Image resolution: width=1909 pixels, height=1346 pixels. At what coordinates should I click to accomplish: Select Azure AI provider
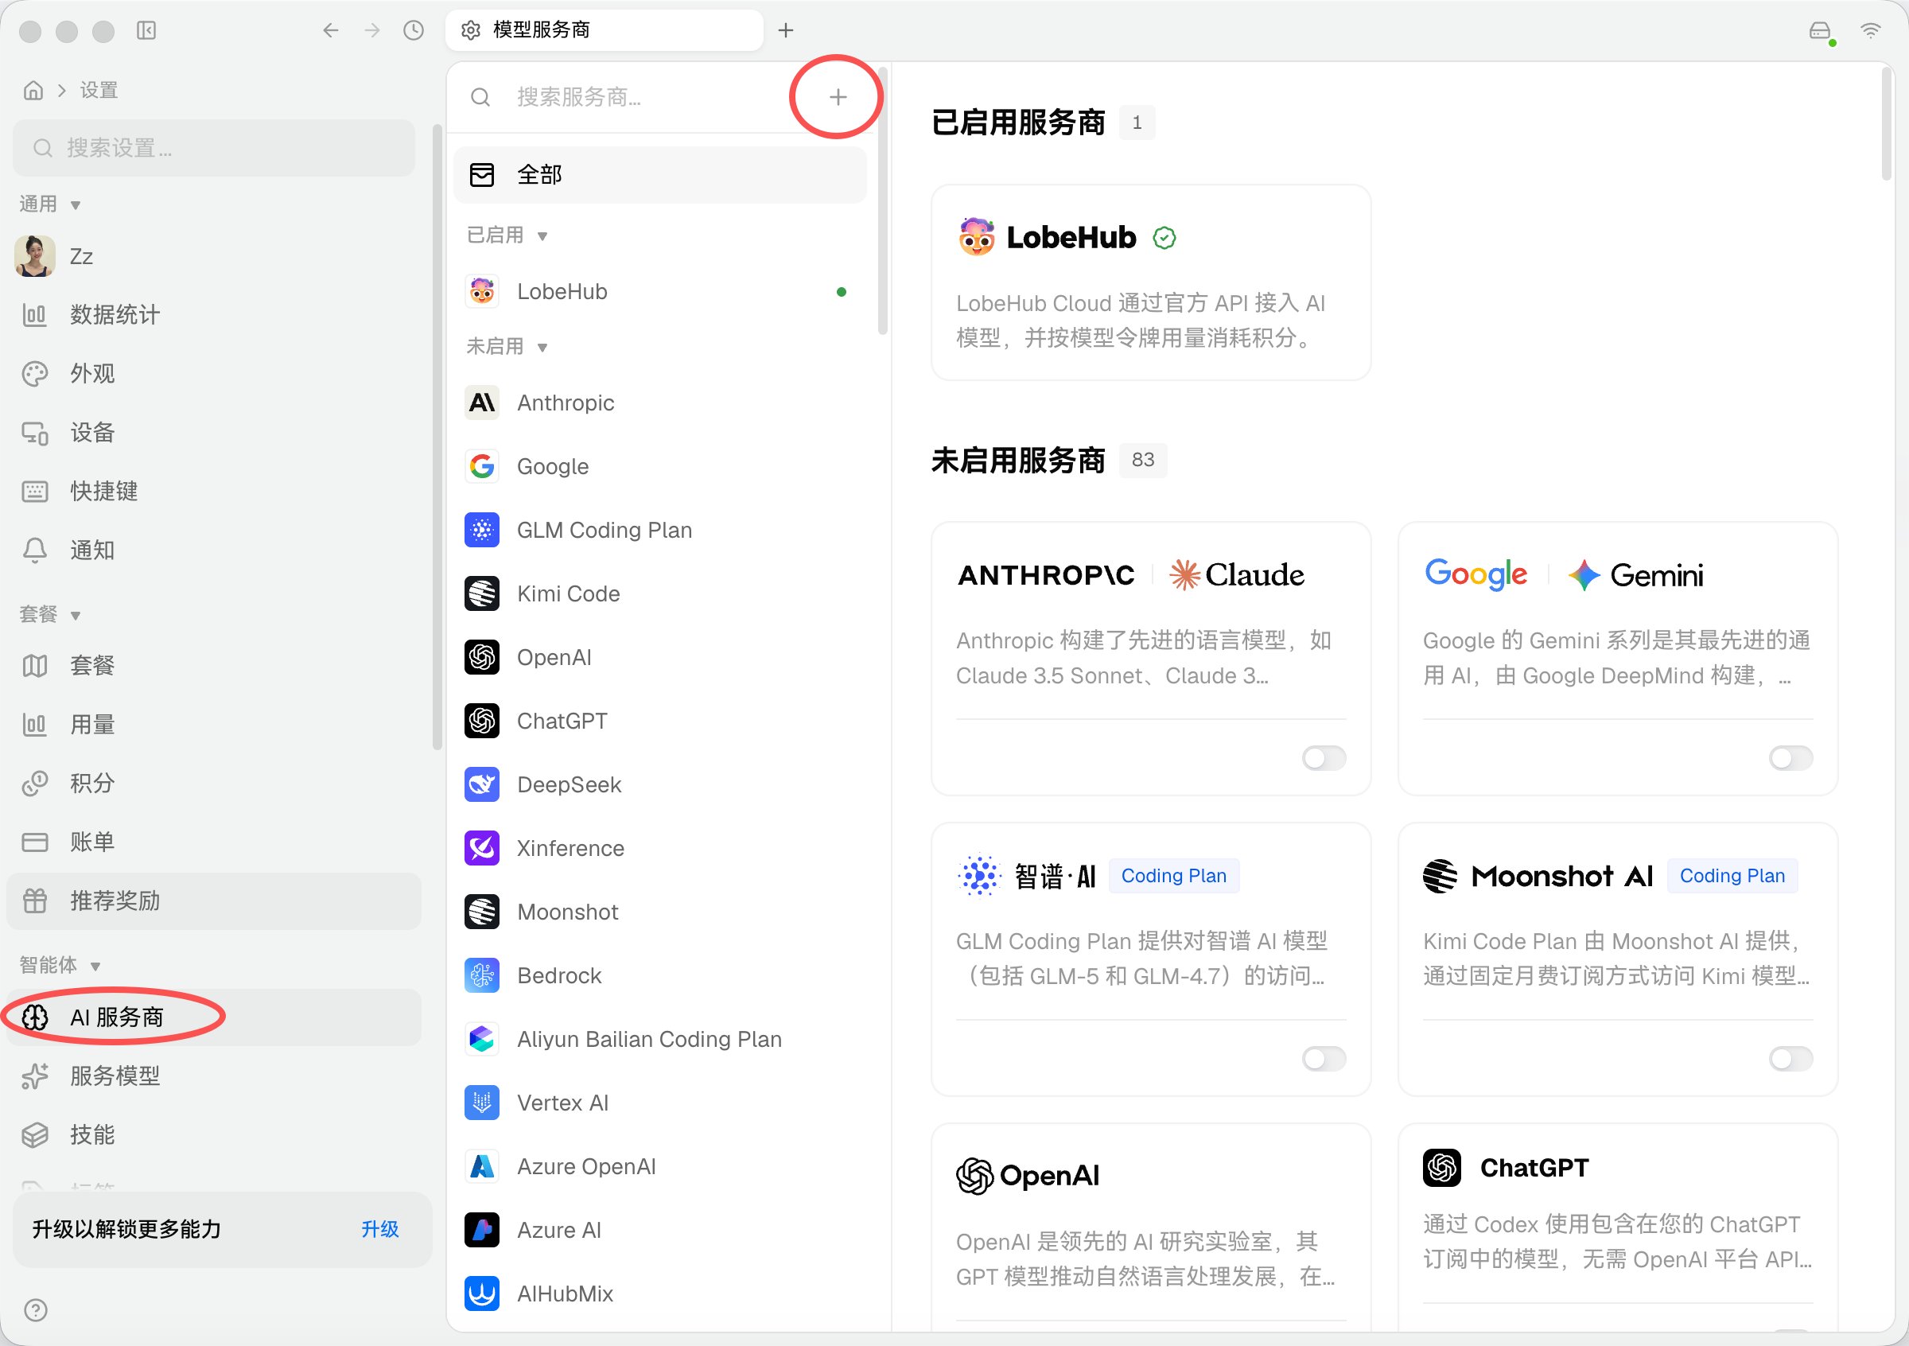[x=659, y=1230]
